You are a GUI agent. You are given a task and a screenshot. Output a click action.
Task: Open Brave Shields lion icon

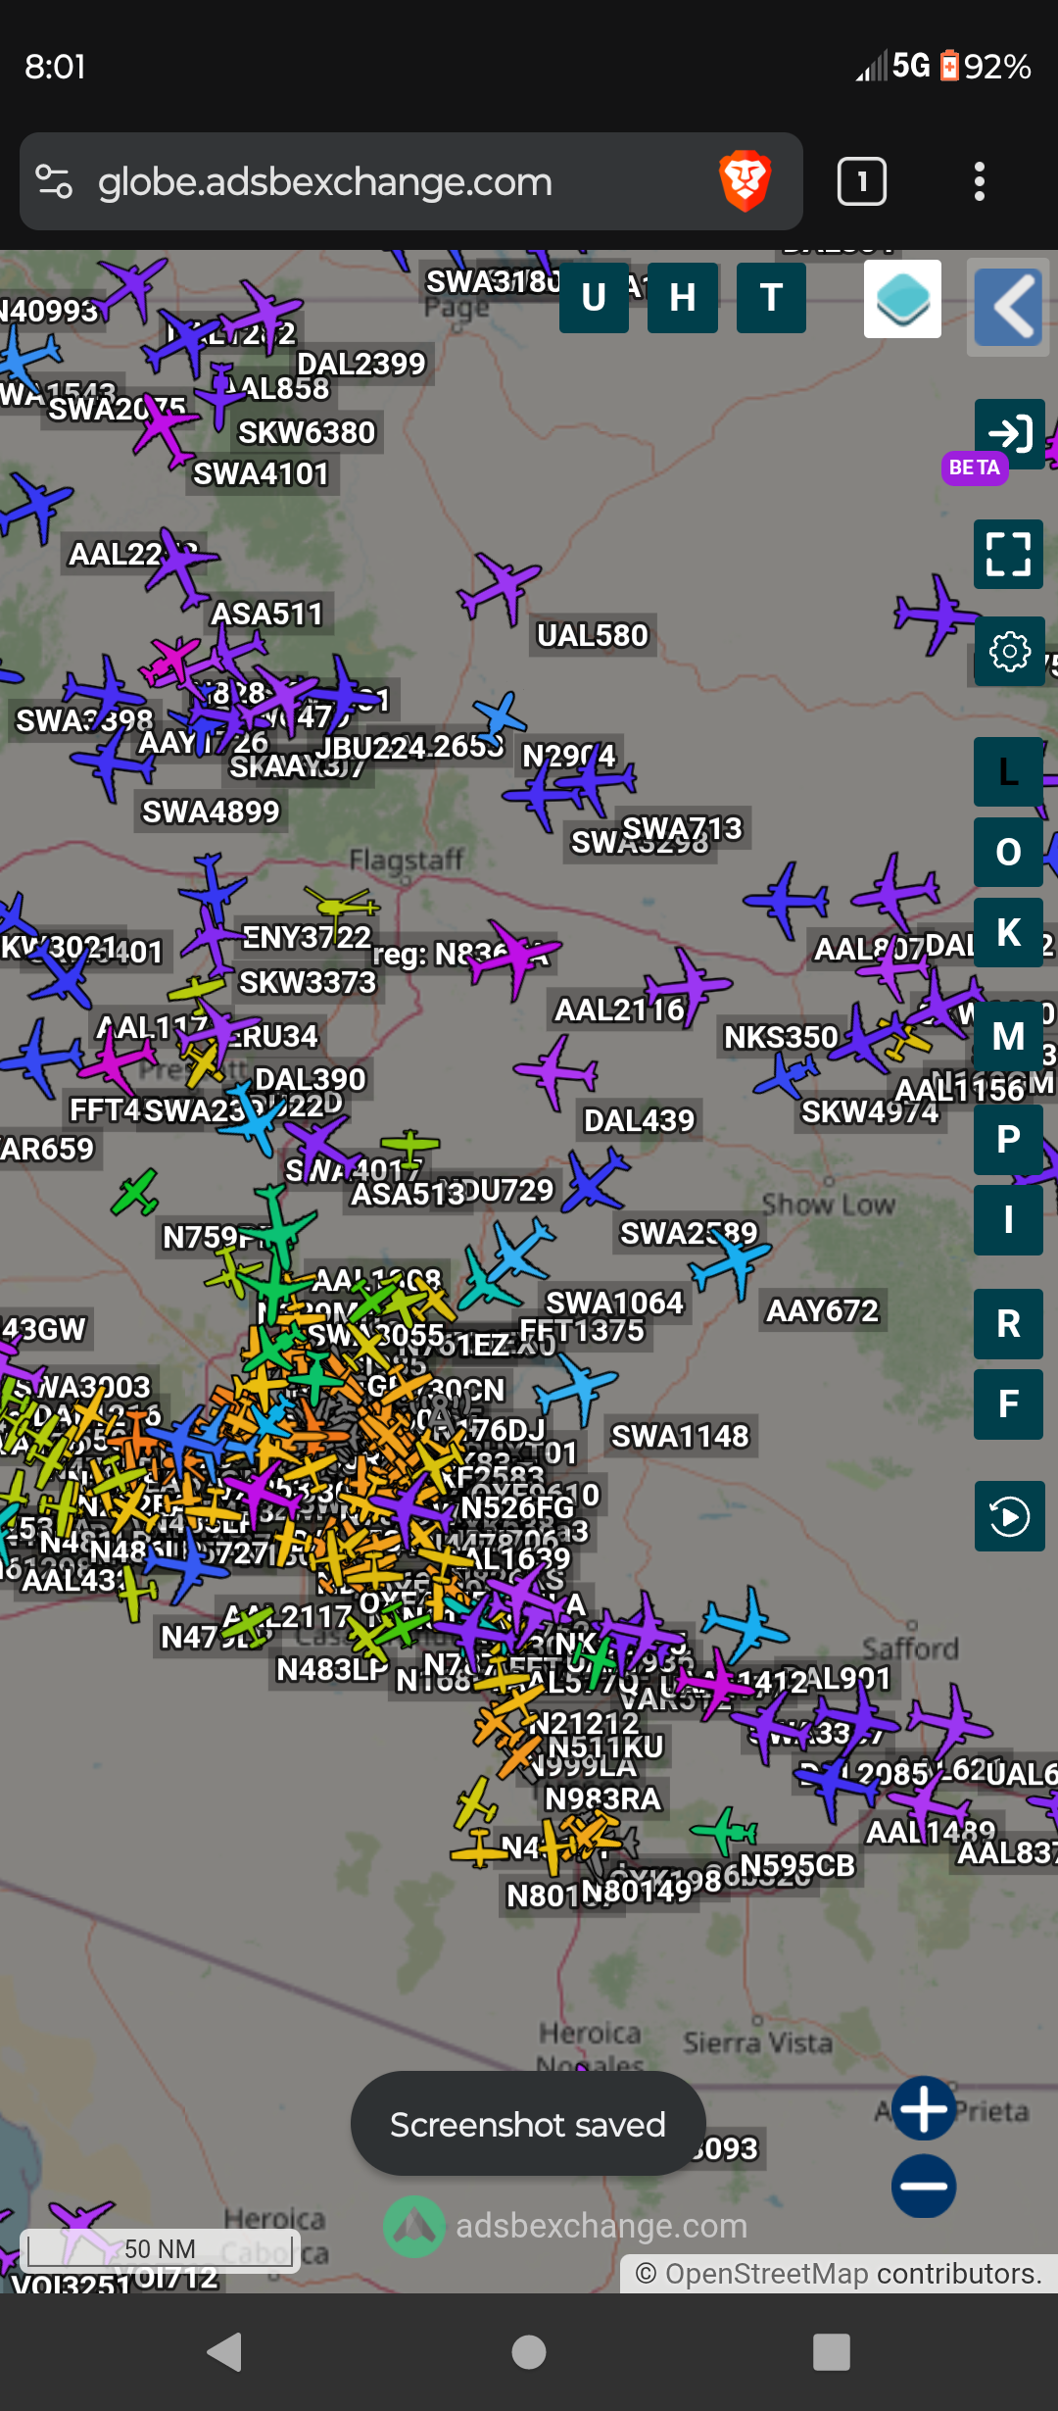[x=745, y=181]
